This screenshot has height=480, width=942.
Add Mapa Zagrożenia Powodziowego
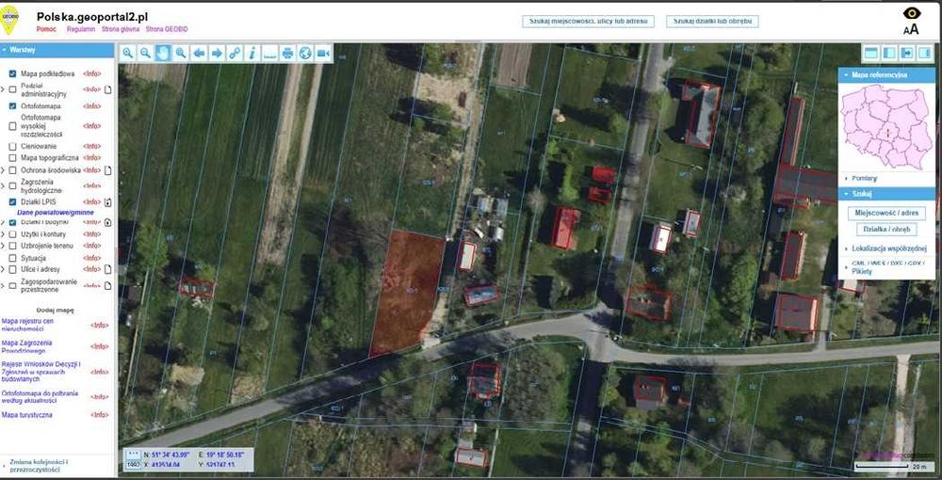pyautogui.click(x=27, y=346)
